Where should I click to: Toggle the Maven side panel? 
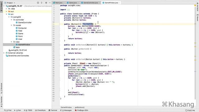pyautogui.click(x=197, y=18)
